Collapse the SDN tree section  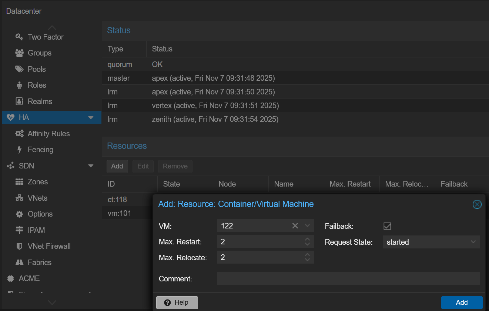coord(91,166)
